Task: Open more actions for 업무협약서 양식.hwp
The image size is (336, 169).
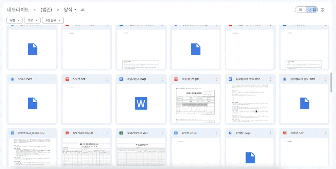Action: [x=325, y=79]
